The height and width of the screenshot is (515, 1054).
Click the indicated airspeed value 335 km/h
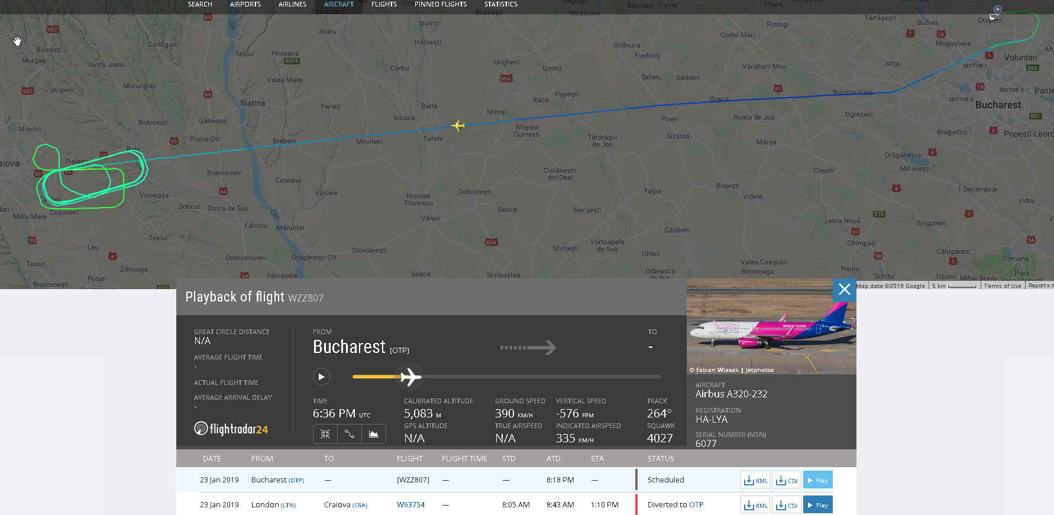[575, 438]
